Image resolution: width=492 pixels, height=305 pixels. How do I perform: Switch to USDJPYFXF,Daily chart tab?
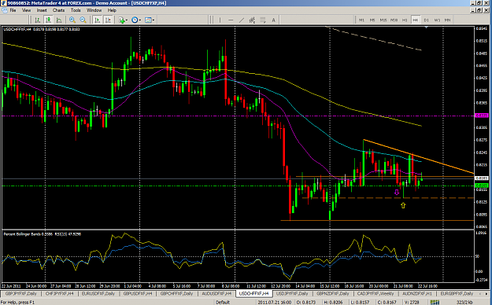292,294
